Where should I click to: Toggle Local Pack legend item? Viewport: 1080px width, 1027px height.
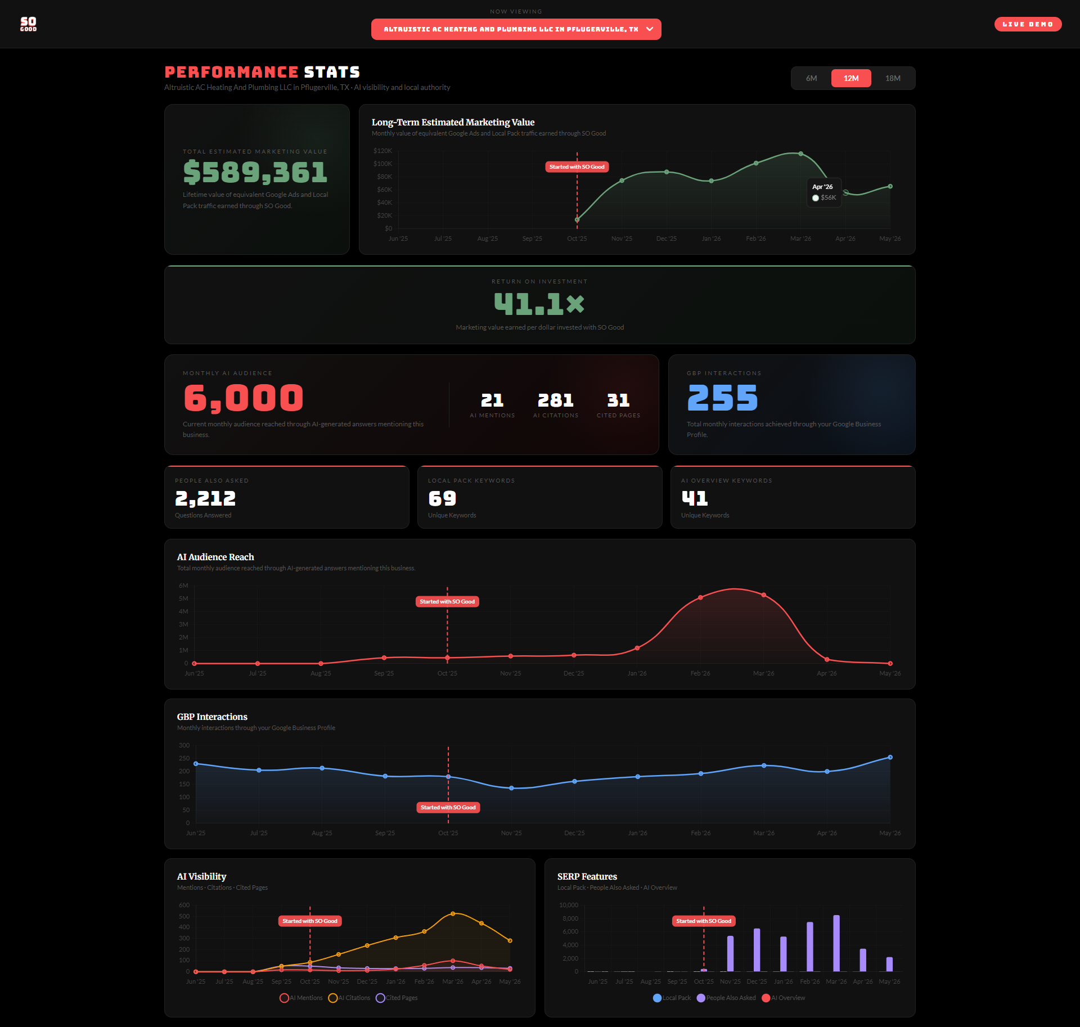(x=672, y=998)
